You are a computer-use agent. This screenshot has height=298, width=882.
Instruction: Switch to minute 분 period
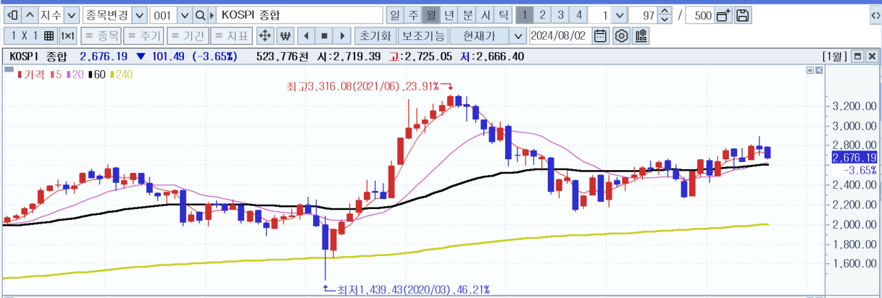pyautogui.click(x=467, y=14)
